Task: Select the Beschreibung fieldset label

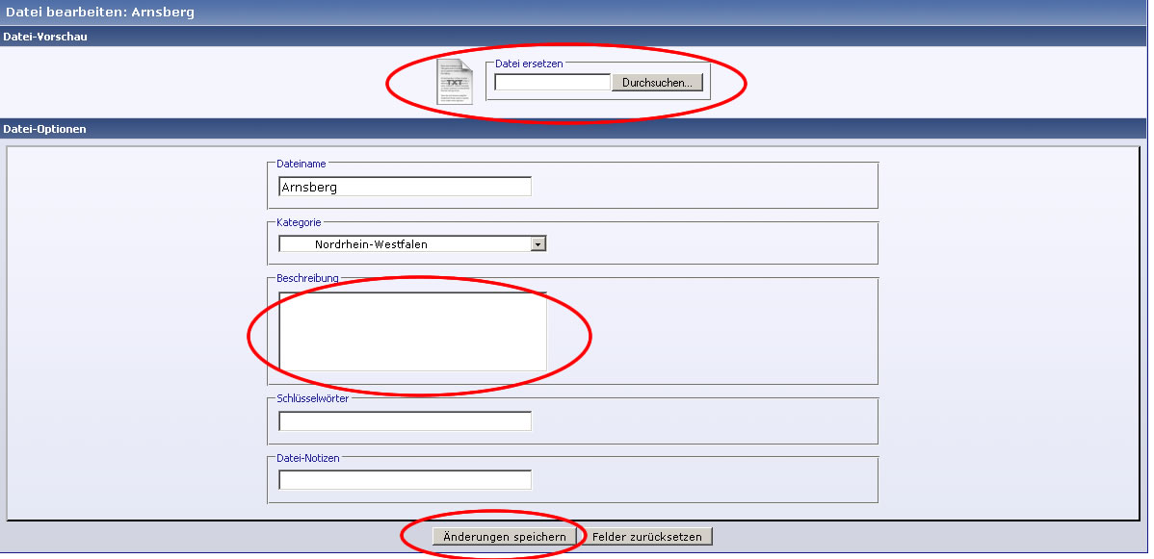Action: click(307, 278)
